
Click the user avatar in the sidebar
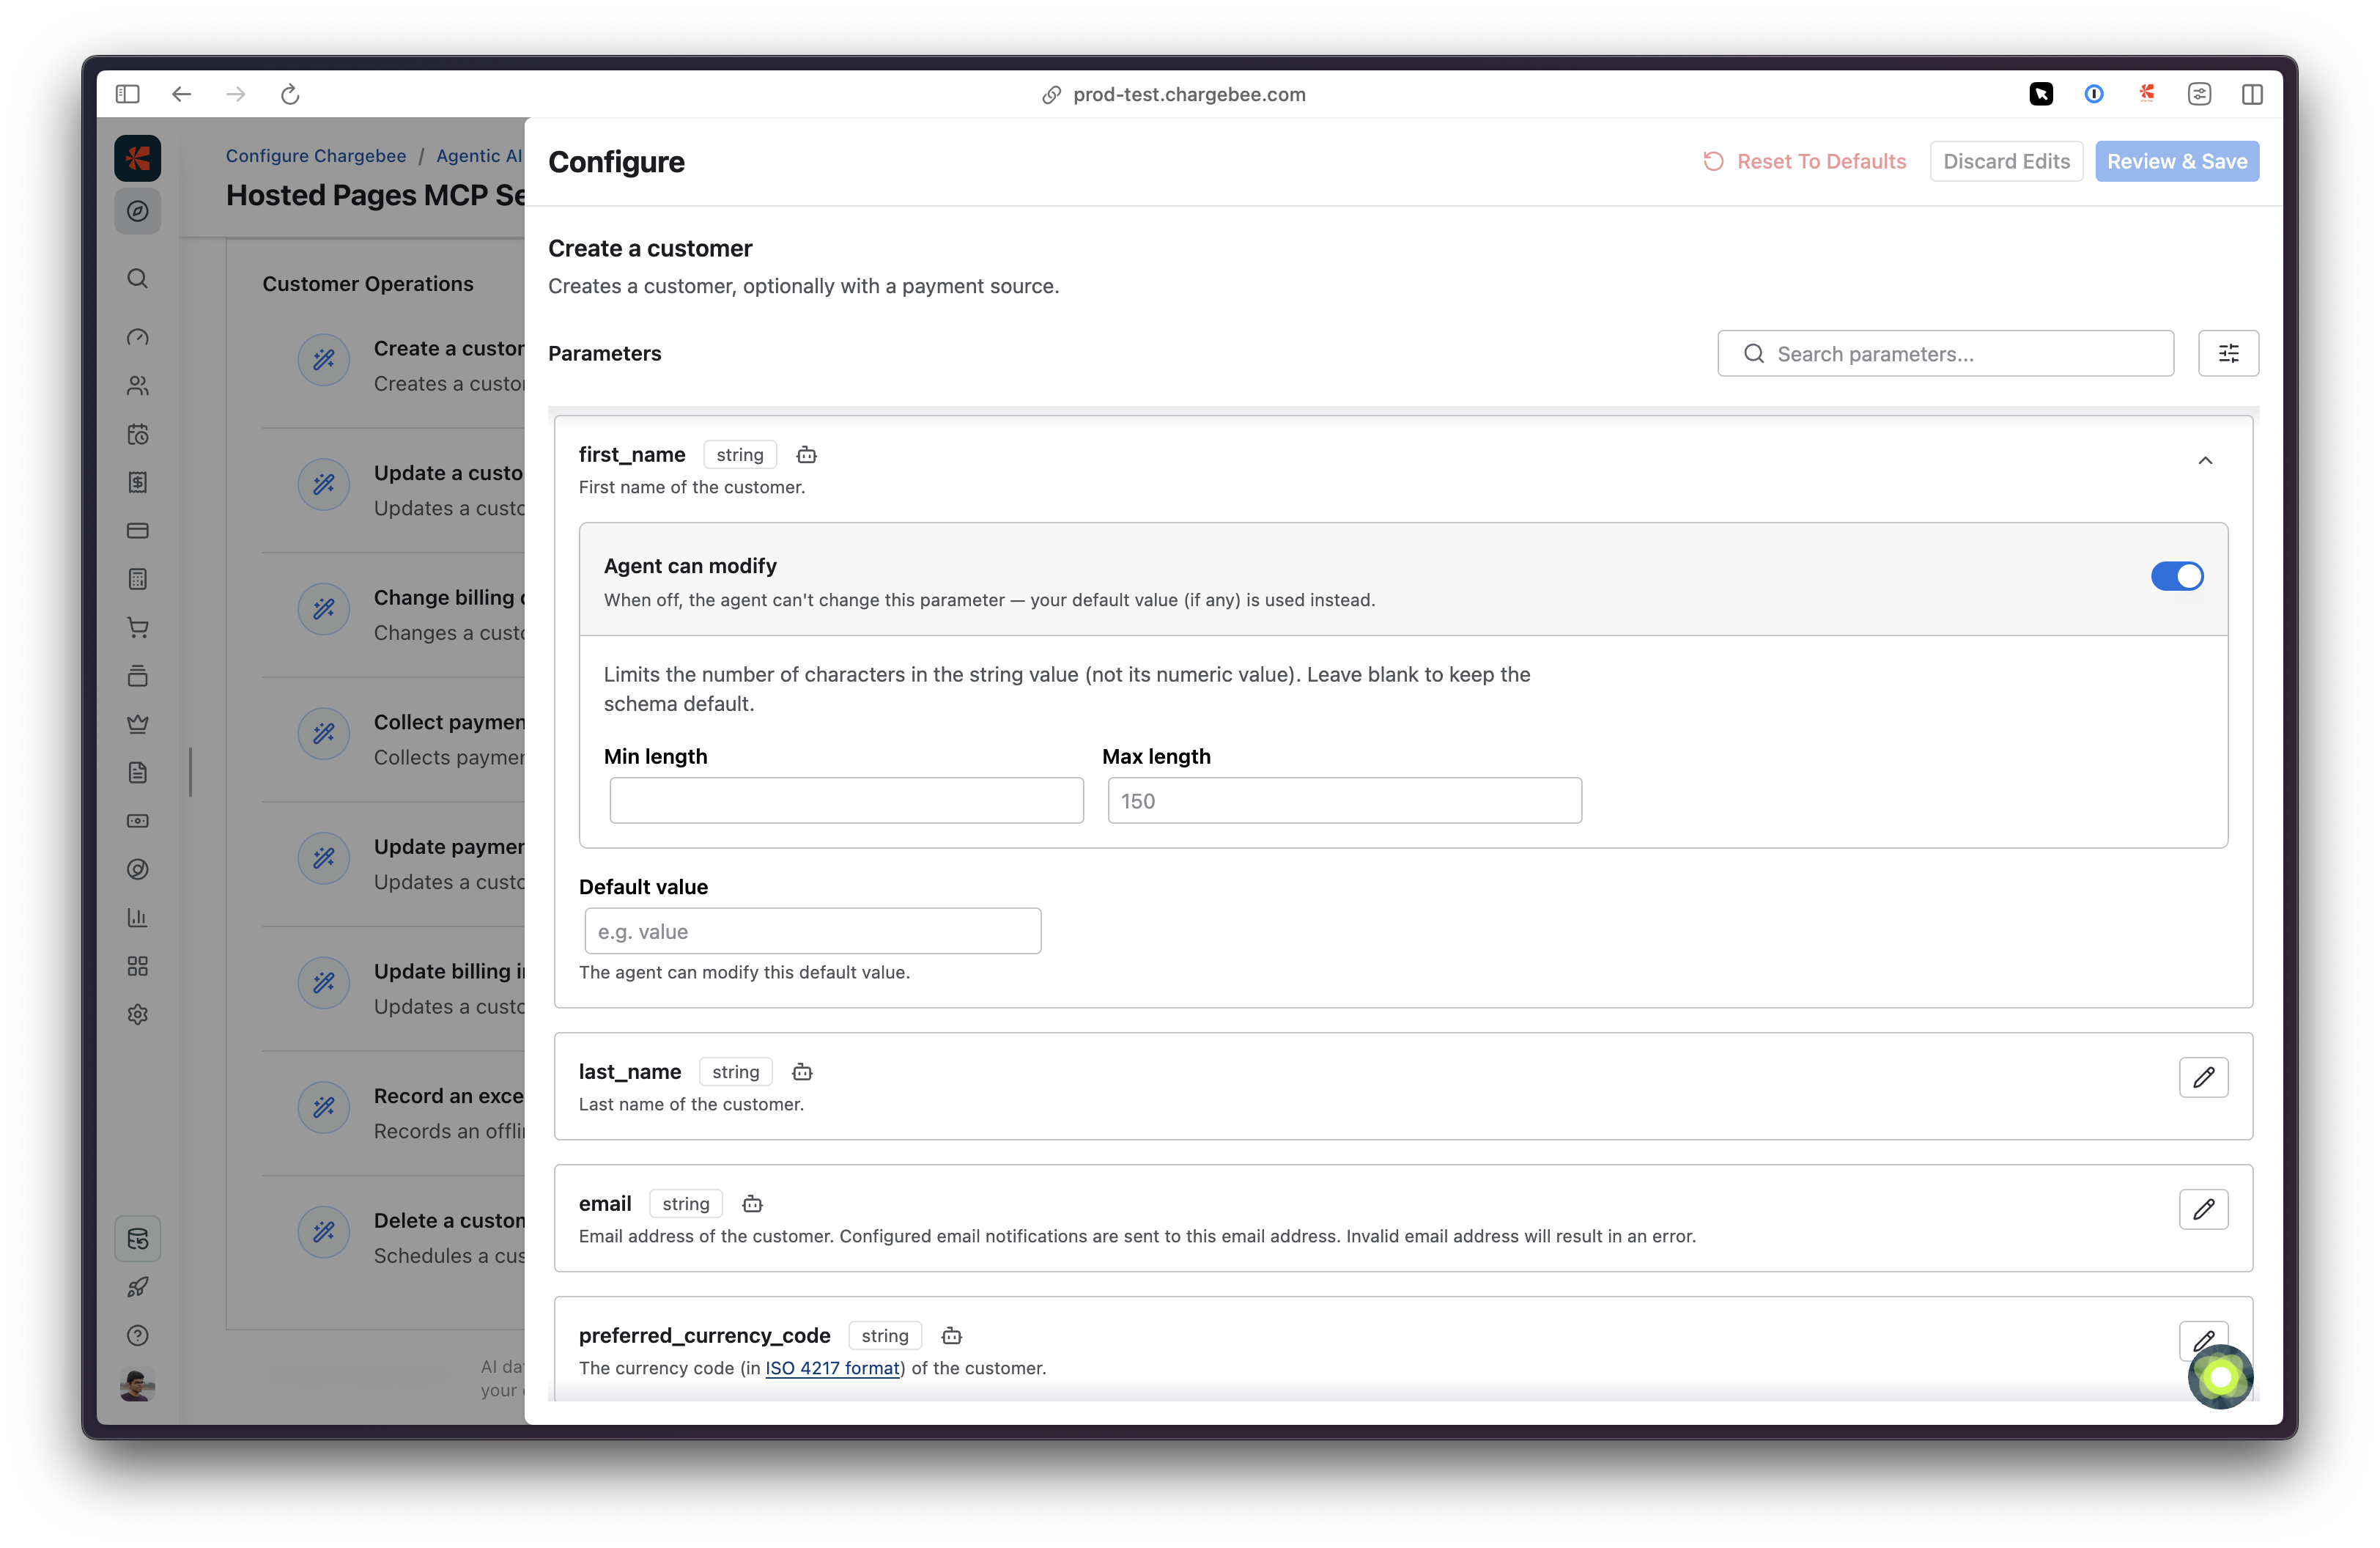pos(138,1385)
